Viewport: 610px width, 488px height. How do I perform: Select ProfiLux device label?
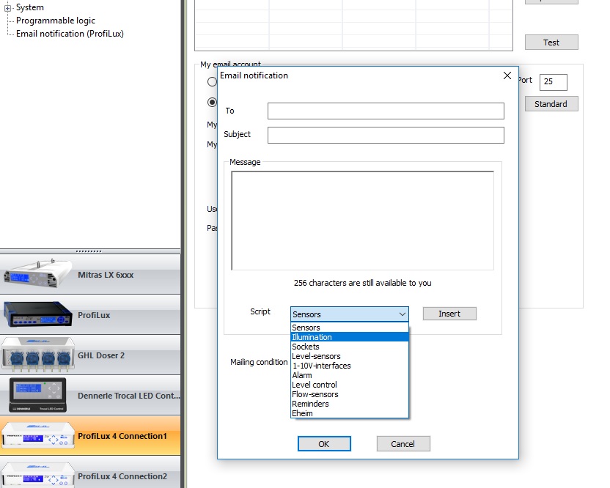[x=94, y=315]
